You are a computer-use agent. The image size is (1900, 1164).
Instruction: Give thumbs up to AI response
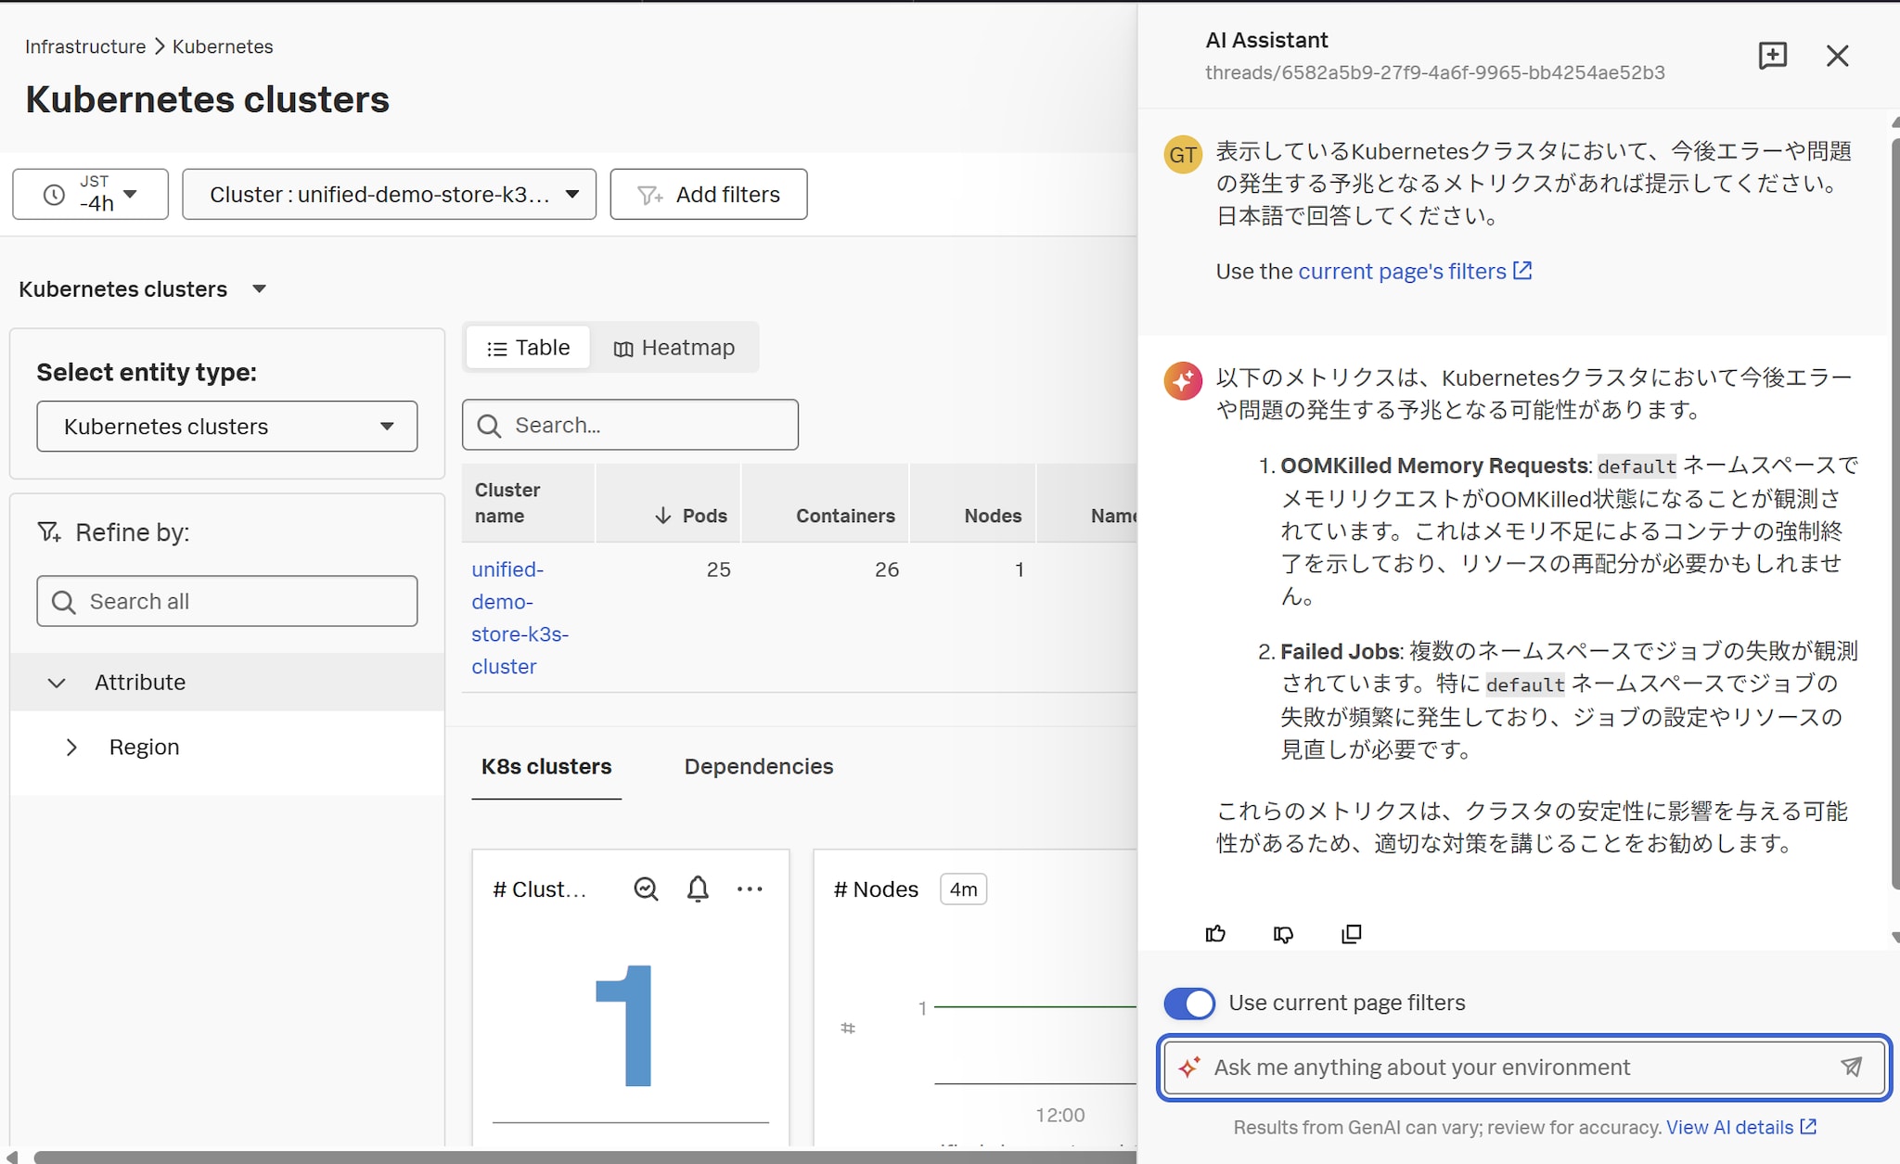(x=1215, y=934)
